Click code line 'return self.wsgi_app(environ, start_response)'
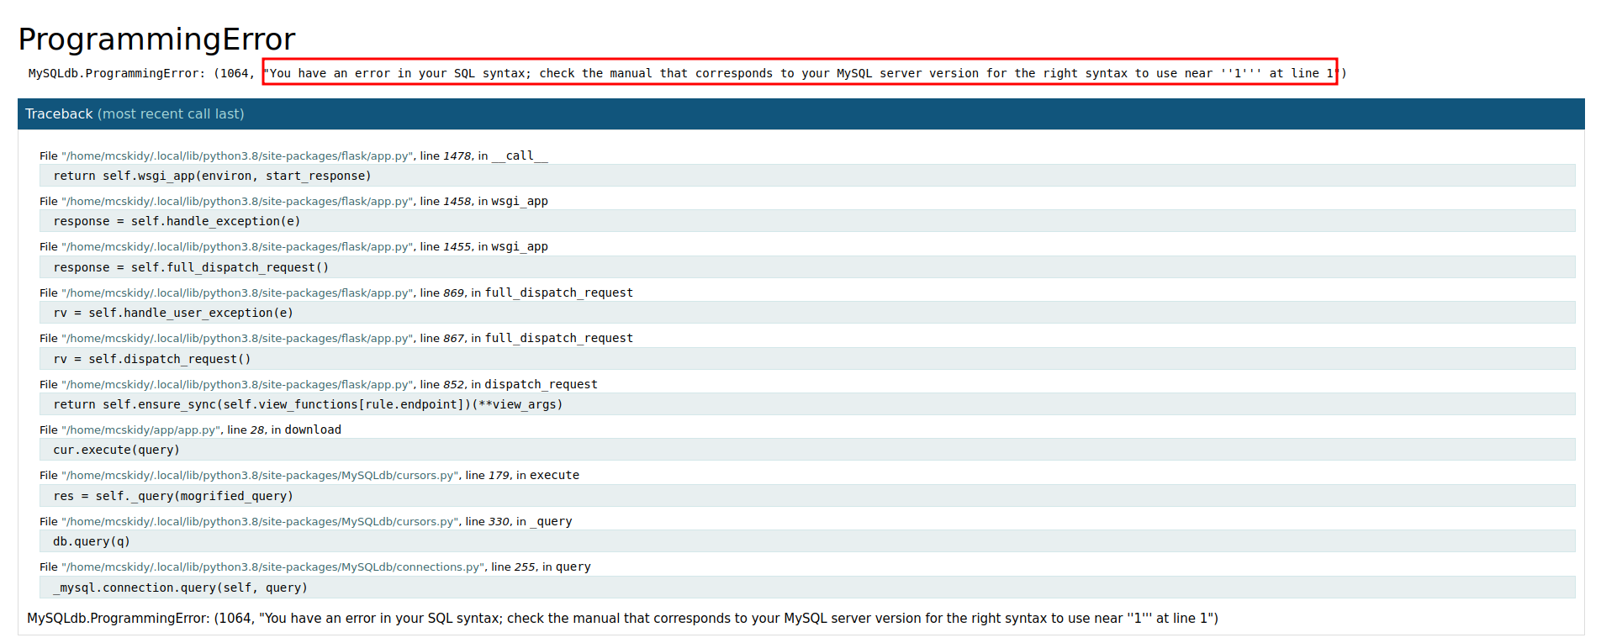This screenshot has width=1601, height=643. 807,176
